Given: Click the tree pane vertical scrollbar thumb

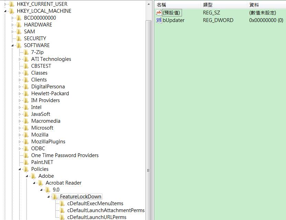Looking at the screenshot, I should pyautogui.click(x=149, y=120).
